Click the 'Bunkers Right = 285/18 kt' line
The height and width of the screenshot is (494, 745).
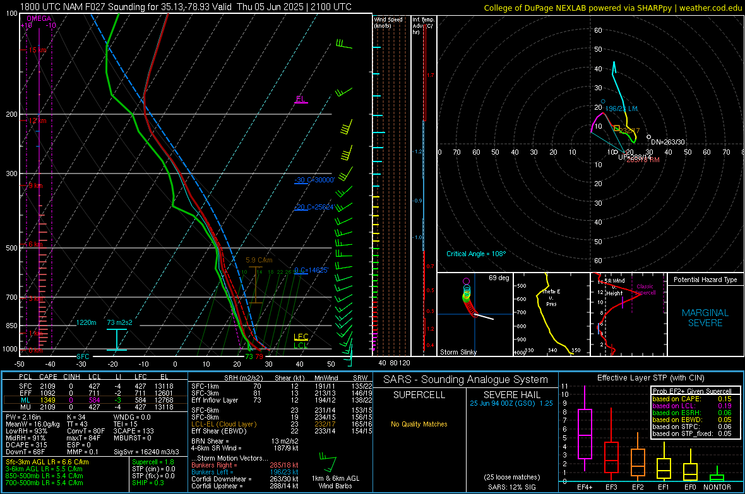[245, 465]
